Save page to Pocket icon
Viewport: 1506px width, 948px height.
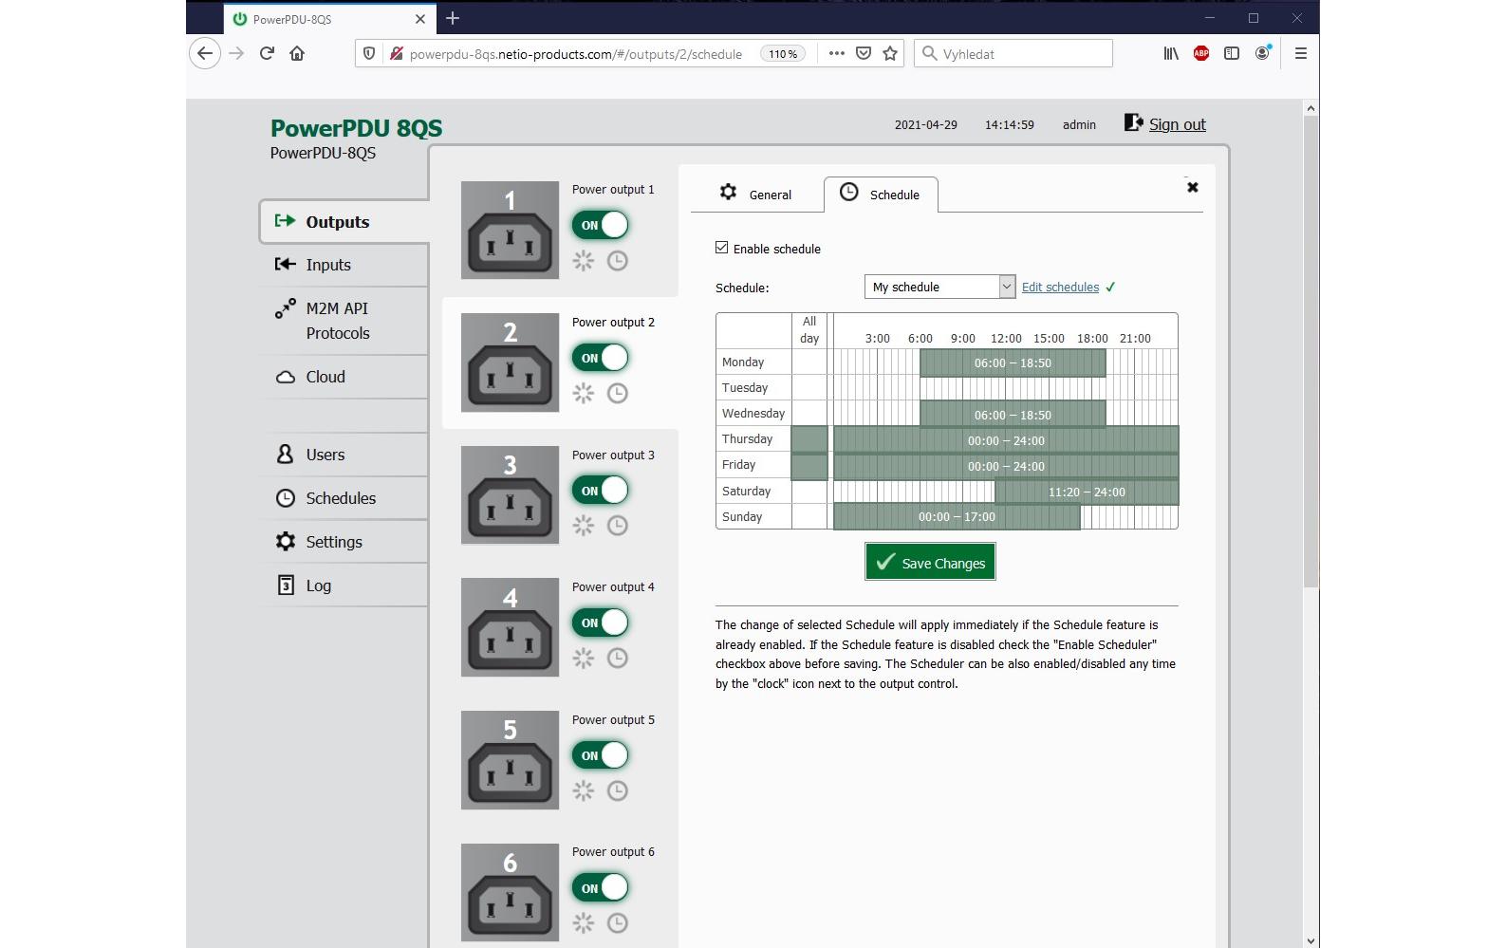[x=864, y=53]
